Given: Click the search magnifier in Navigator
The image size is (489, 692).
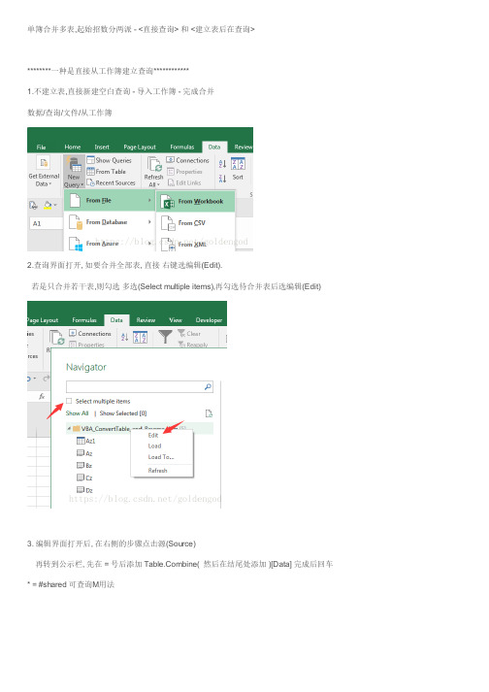Looking at the screenshot, I should [208, 387].
